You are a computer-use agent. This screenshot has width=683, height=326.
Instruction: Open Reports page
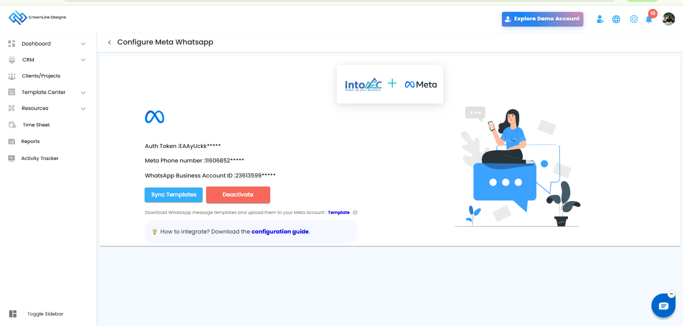31,141
